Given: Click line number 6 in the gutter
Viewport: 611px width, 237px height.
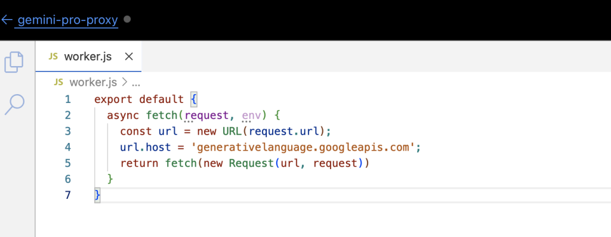Looking at the screenshot, I should (x=68, y=179).
